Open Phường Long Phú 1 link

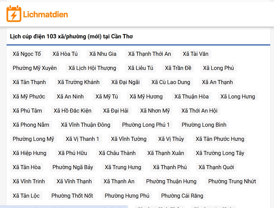(146, 125)
